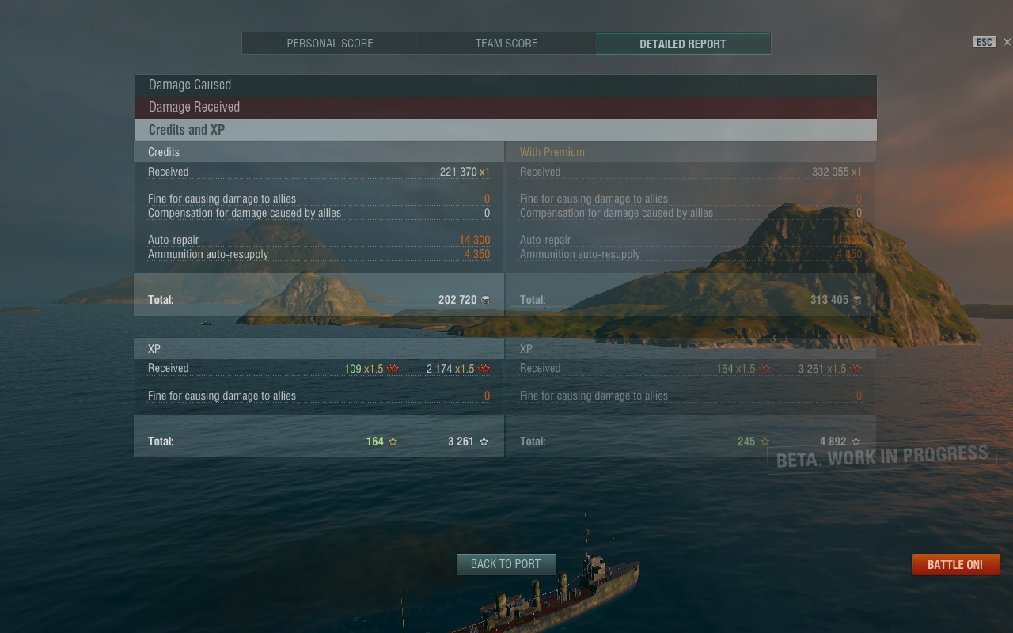Viewport: 1013px width, 633px height.
Task: Click the gold star icon beside 164 total
Action: pyautogui.click(x=393, y=442)
